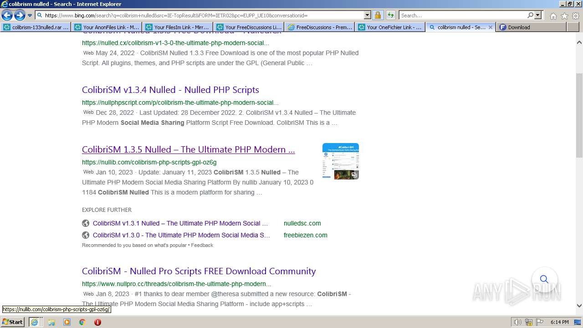
Task: Open recent pages dropdown beside navigation arrows
Action: tap(30, 15)
